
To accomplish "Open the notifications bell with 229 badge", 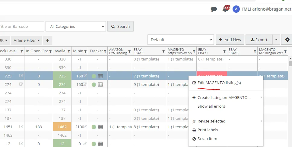I will (226, 9).
